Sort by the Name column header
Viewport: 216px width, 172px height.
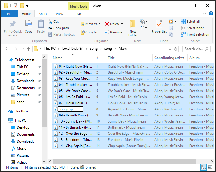click(58, 58)
